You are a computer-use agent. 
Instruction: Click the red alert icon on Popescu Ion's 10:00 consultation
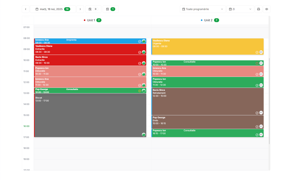coord(257,63)
